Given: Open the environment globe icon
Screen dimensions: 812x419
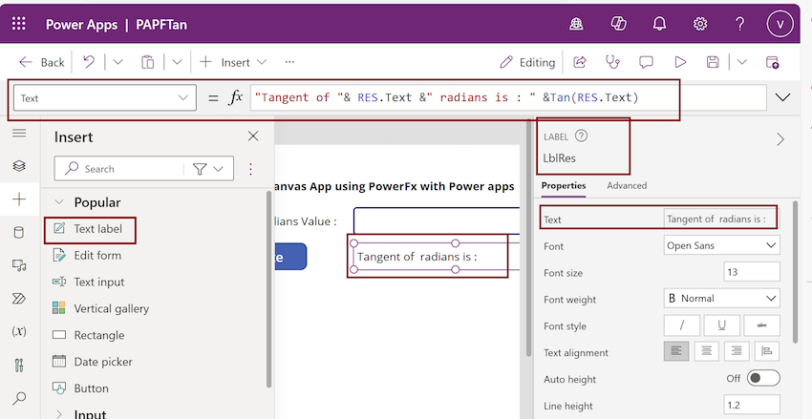Looking at the screenshot, I should pyautogui.click(x=576, y=24).
